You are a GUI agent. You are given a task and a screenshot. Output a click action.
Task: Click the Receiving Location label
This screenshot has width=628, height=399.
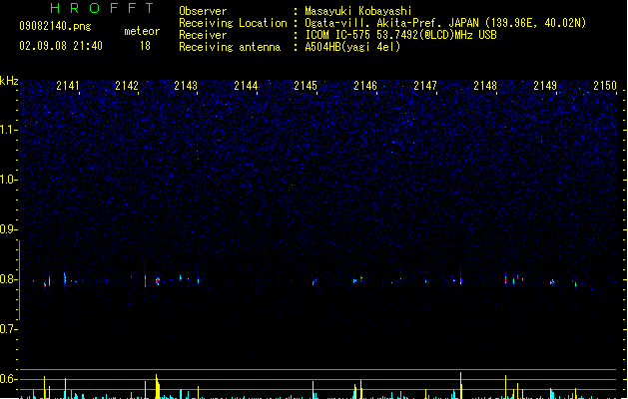coord(233,23)
